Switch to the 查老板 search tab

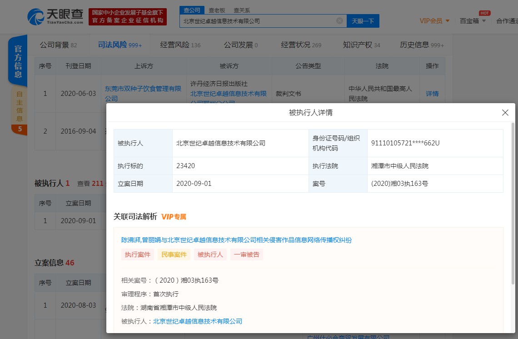coord(217,10)
